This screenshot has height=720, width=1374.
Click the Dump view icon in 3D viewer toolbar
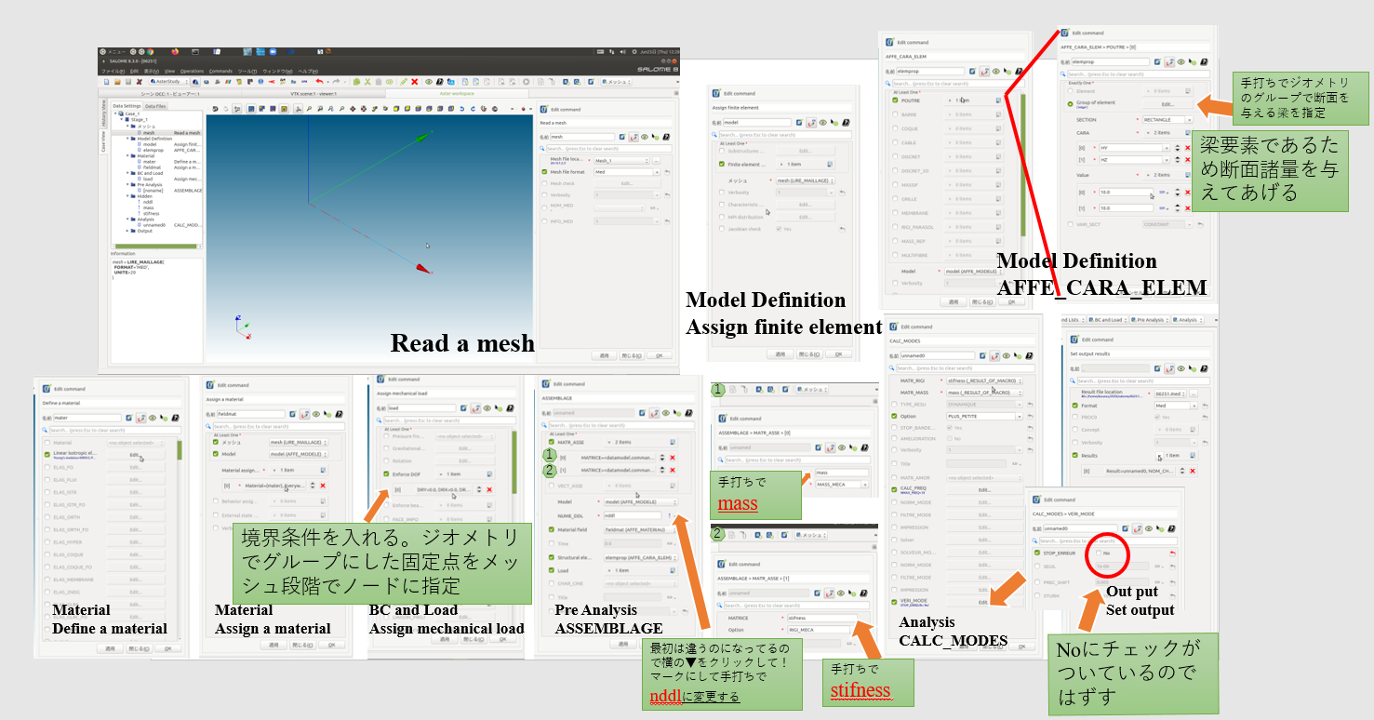pyautogui.click(x=215, y=109)
